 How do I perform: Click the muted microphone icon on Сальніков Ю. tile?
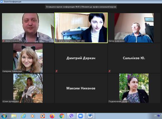[110, 71]
